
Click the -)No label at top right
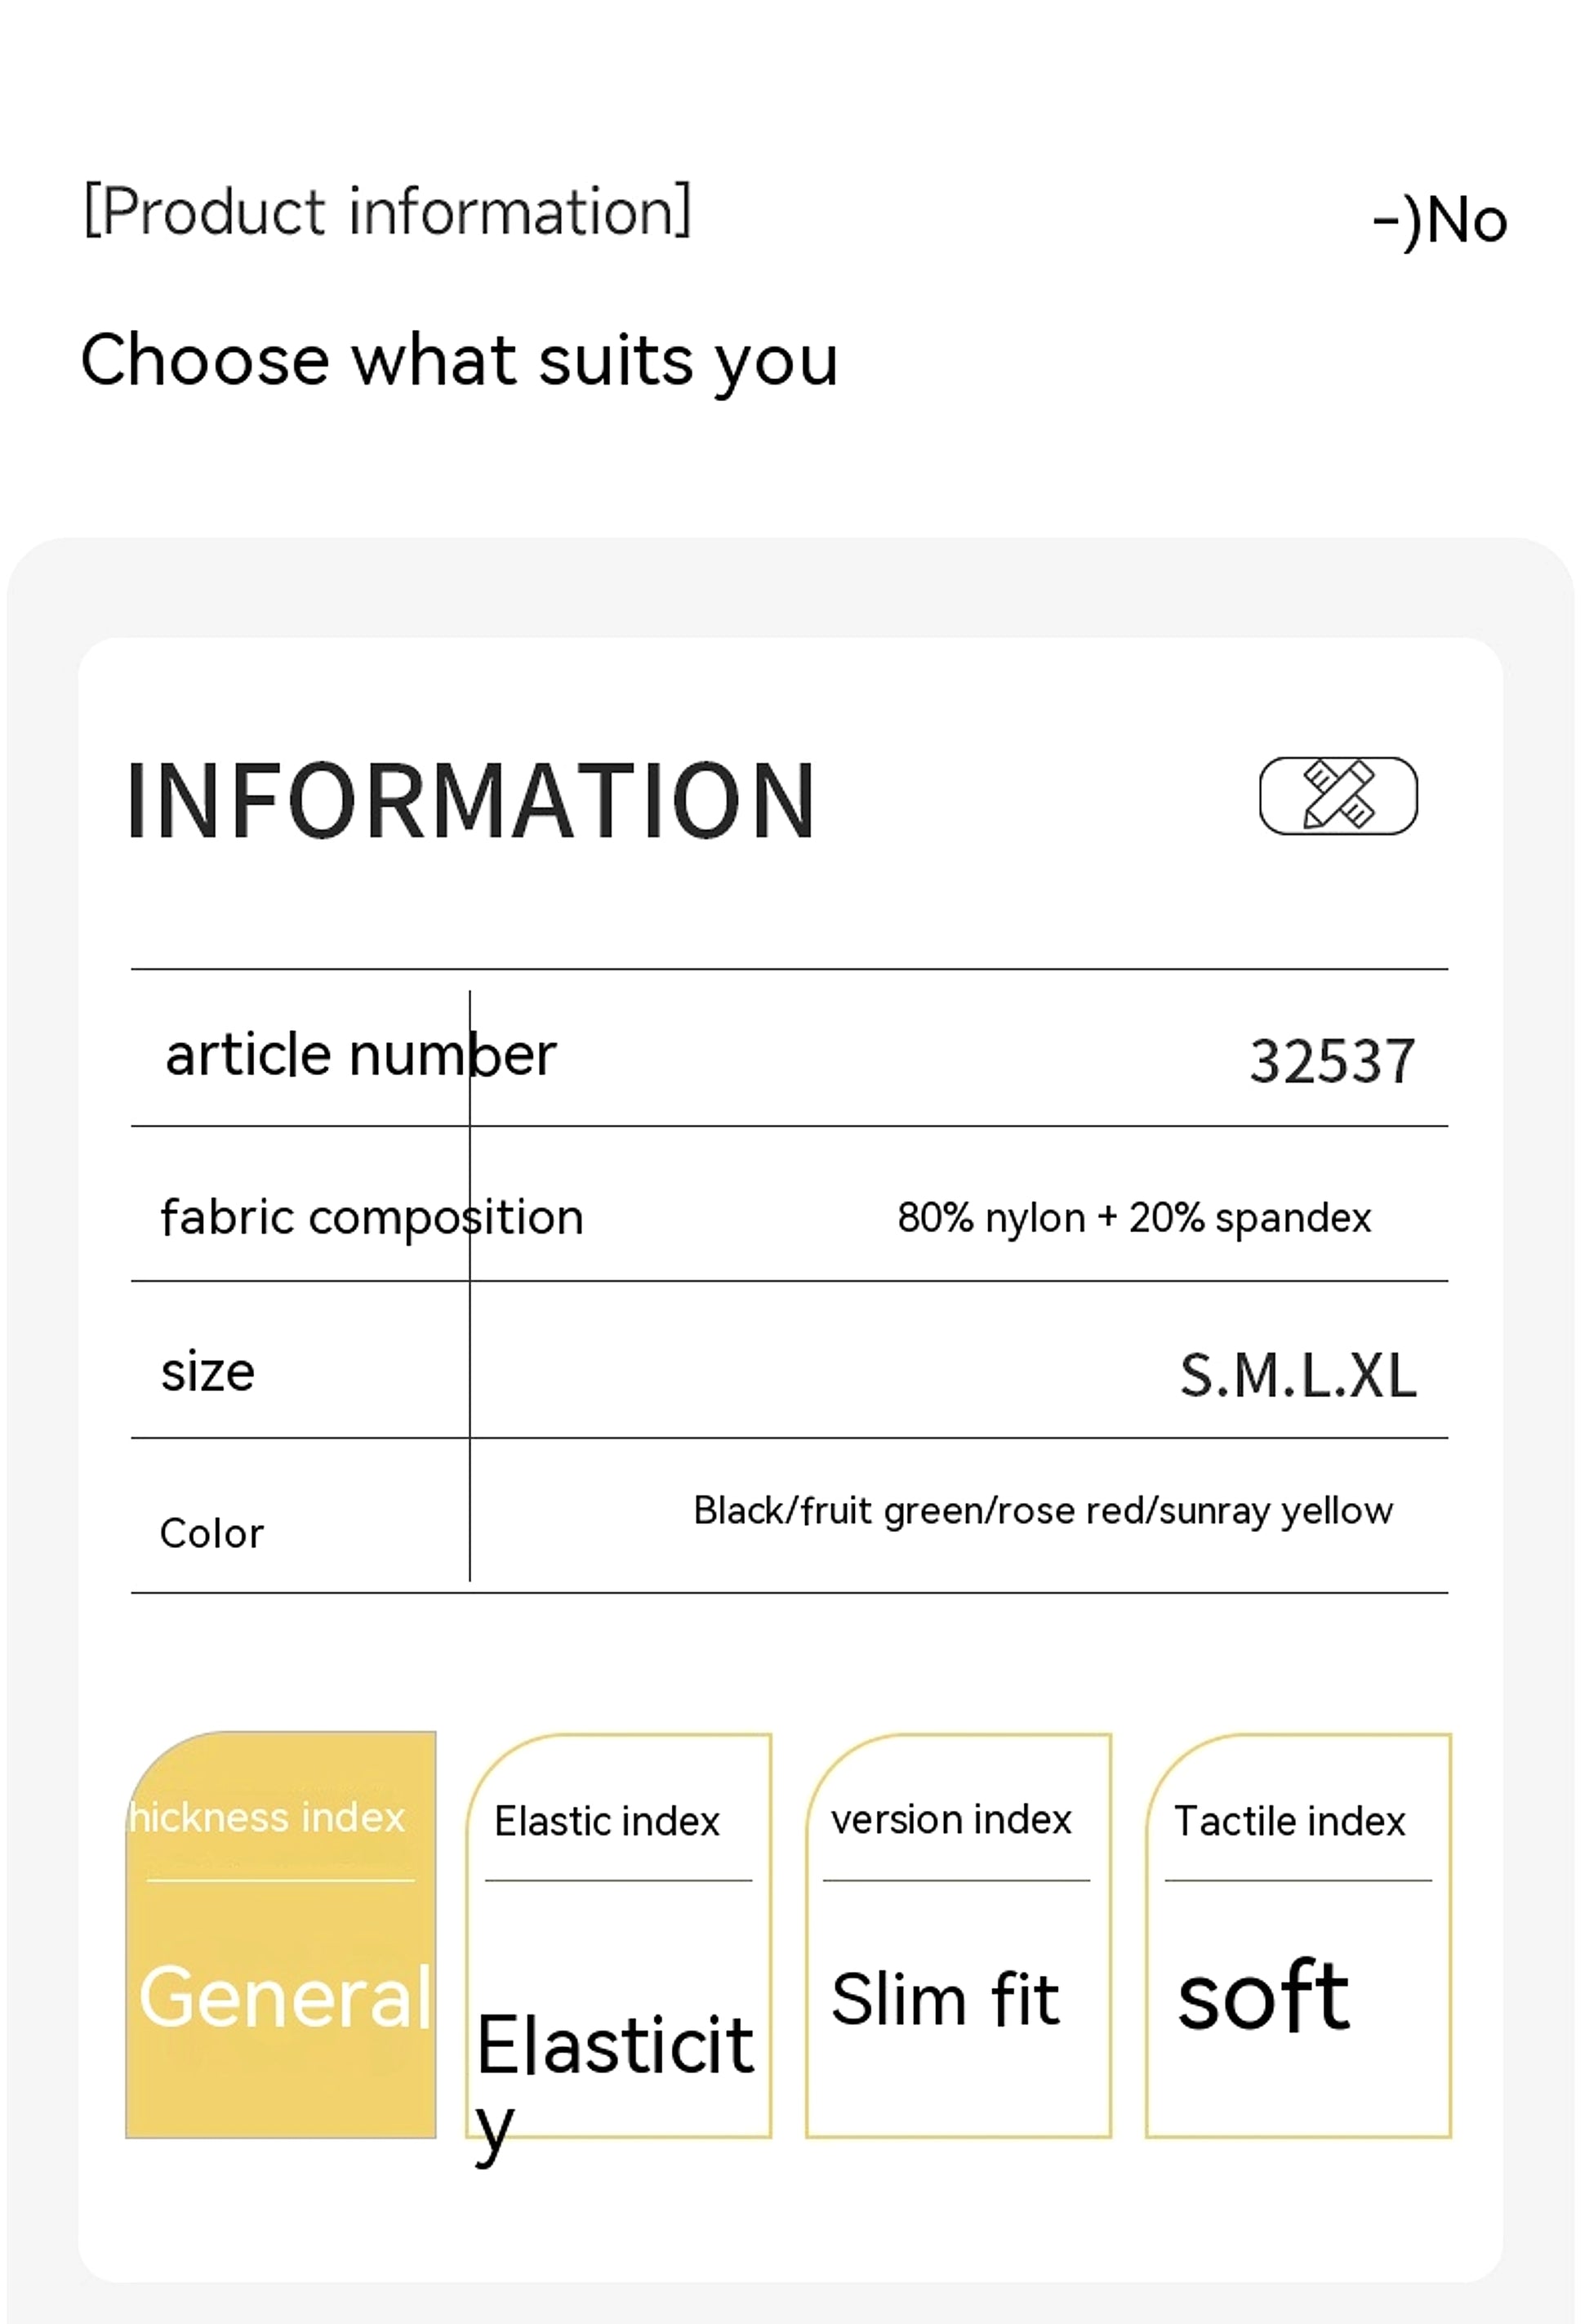[1440, 220]
